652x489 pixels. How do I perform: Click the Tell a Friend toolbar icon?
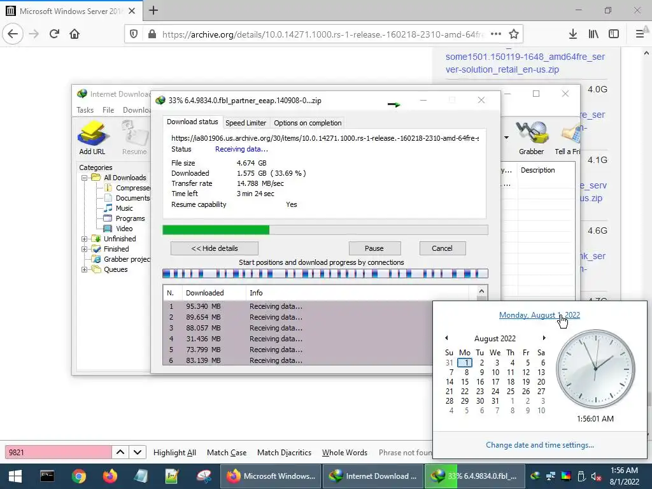567,138
